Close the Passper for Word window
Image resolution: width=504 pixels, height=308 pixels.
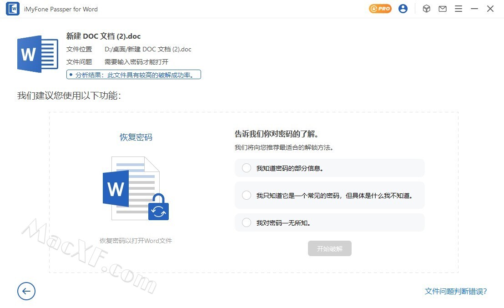[490, 9]
